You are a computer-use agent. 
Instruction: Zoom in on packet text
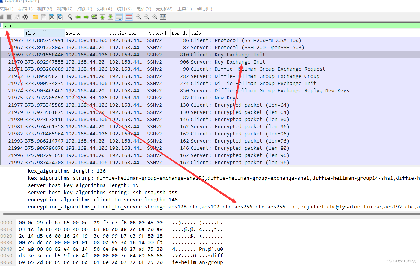[139, 17]
